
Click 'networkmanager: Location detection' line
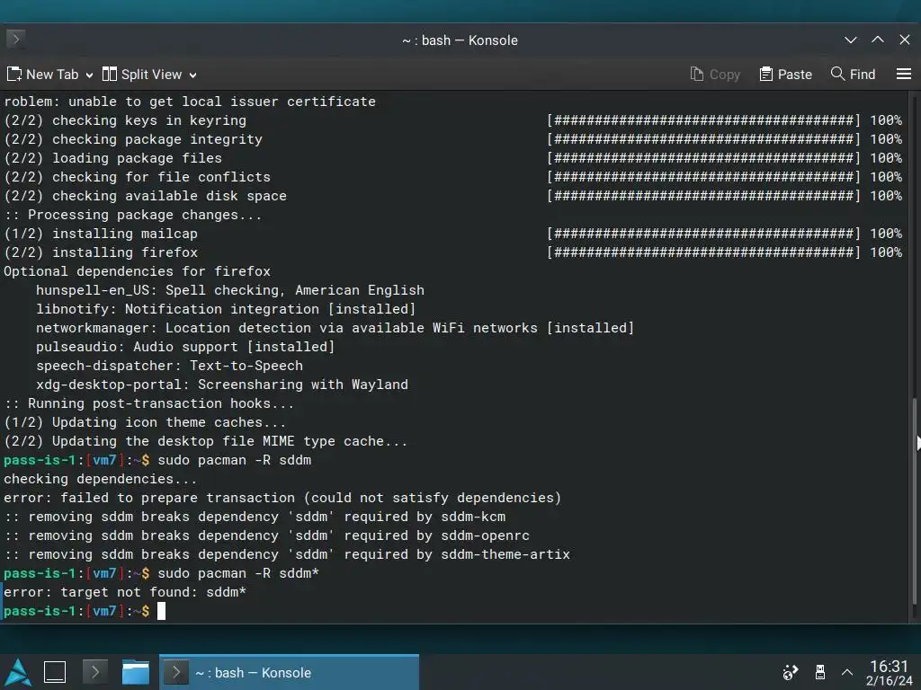click(335, 328)
